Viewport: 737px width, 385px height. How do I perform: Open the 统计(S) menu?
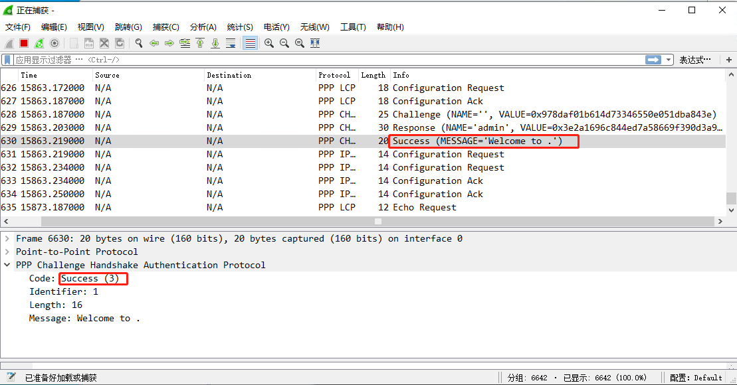(x=240, y=27)
